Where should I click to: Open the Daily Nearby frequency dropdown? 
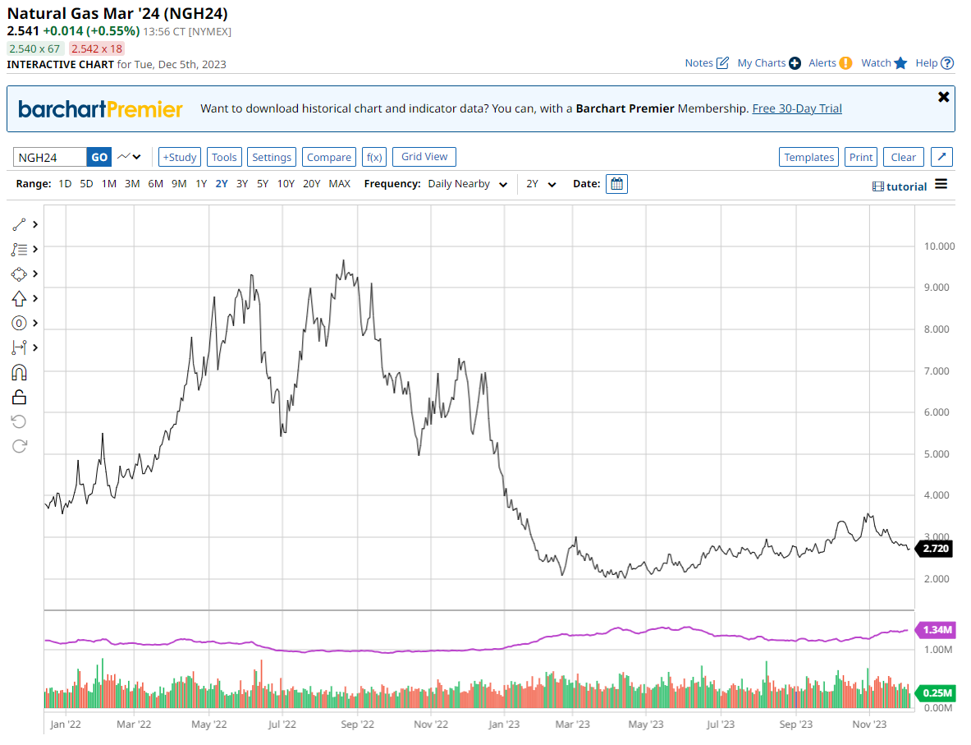coord(467,184)
